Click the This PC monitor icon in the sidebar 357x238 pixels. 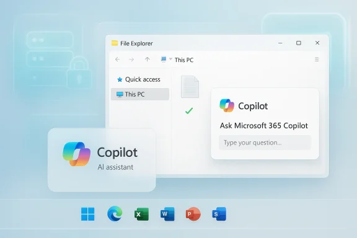[120, 94]
